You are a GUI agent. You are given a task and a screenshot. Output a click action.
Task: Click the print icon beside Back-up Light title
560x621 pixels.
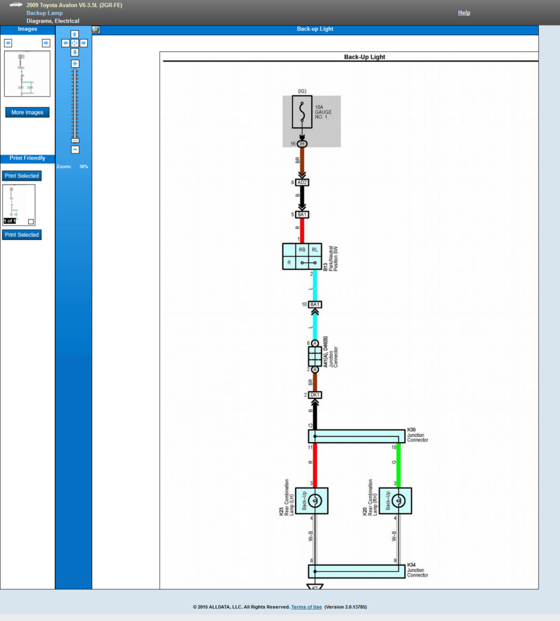(96, 30)
